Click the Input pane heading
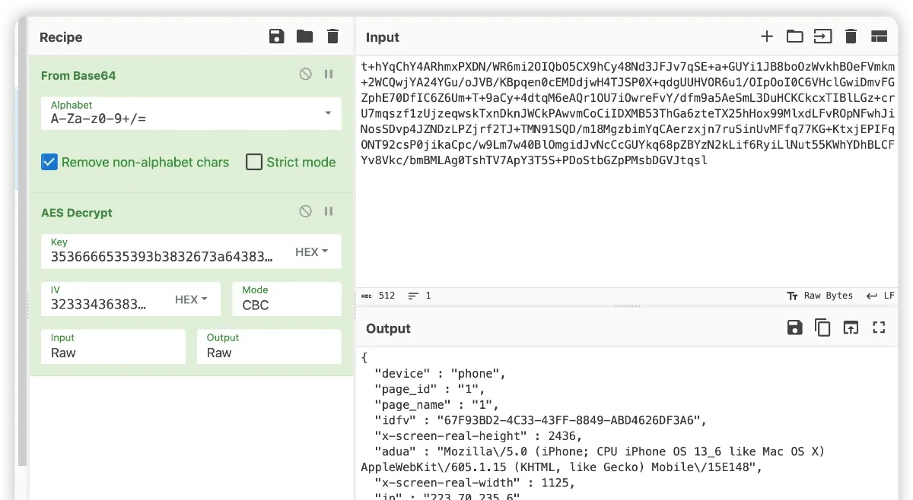913x500 pixels. pos(383,37)
